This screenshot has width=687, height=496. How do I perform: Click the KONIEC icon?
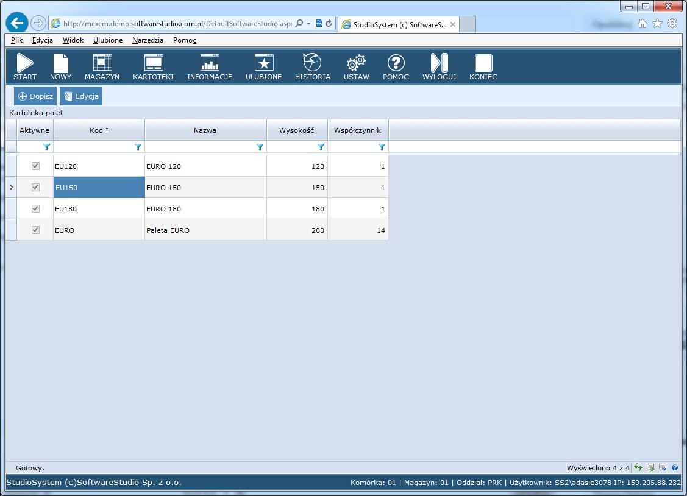pos(483,66)
